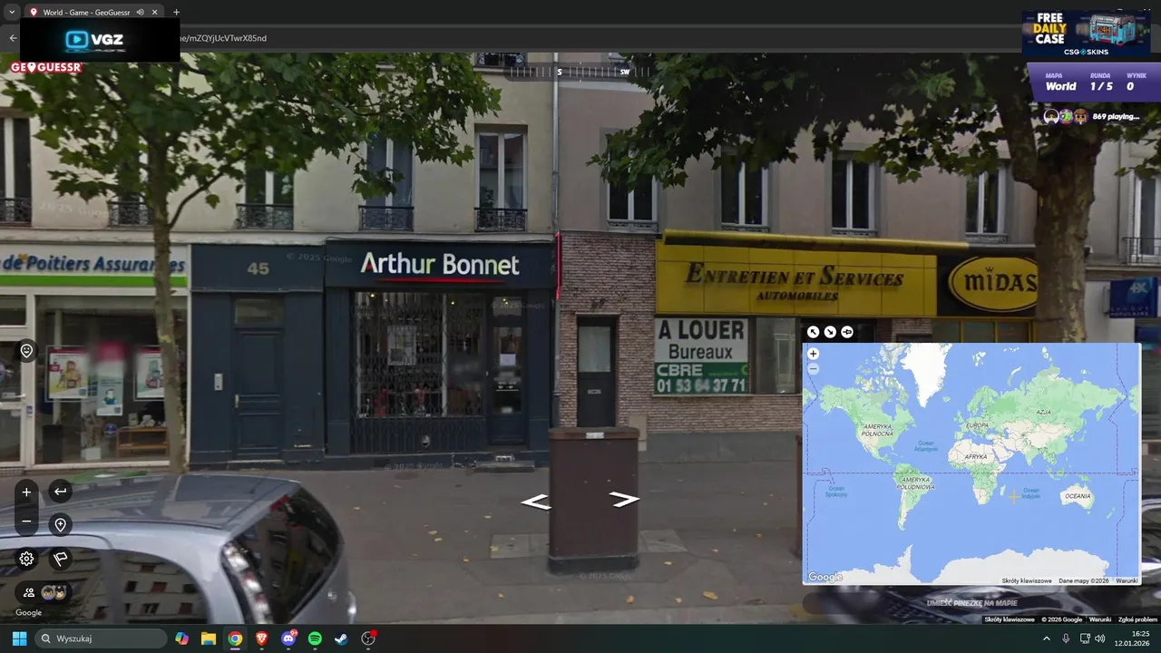Open Zgłoś problem link
Viewport: 1161px width, 653px height.
tap(1137, 619)
